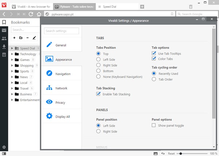Select the Top tabs position

click(98, 54)
